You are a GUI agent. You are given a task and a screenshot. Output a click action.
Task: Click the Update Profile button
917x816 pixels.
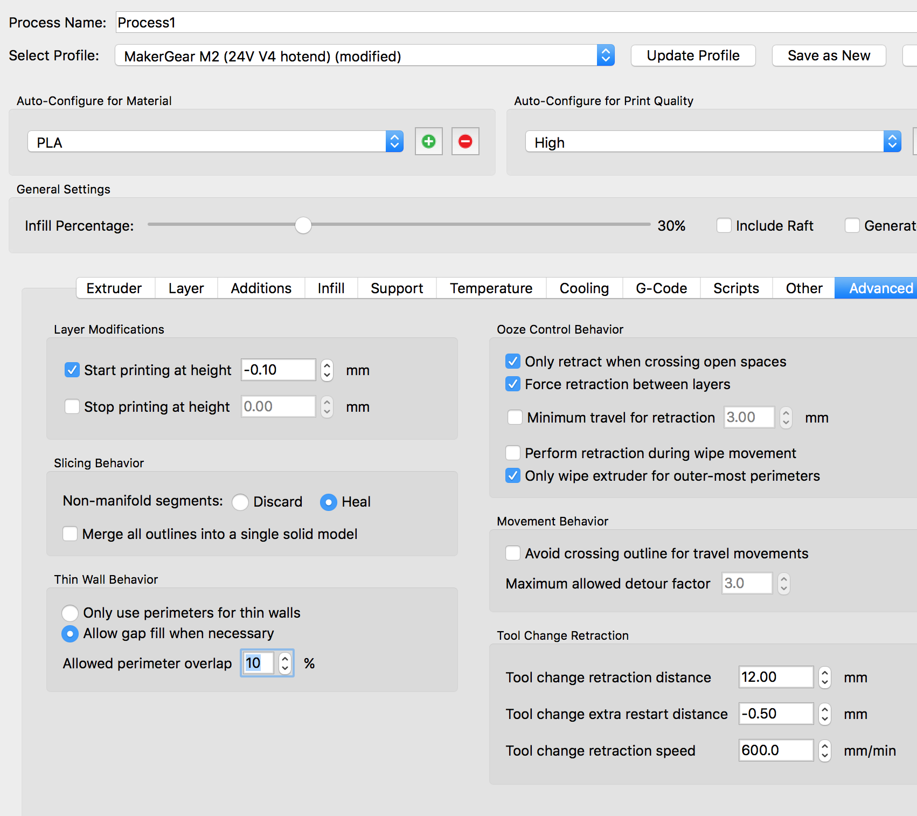[x=693, y=56]
